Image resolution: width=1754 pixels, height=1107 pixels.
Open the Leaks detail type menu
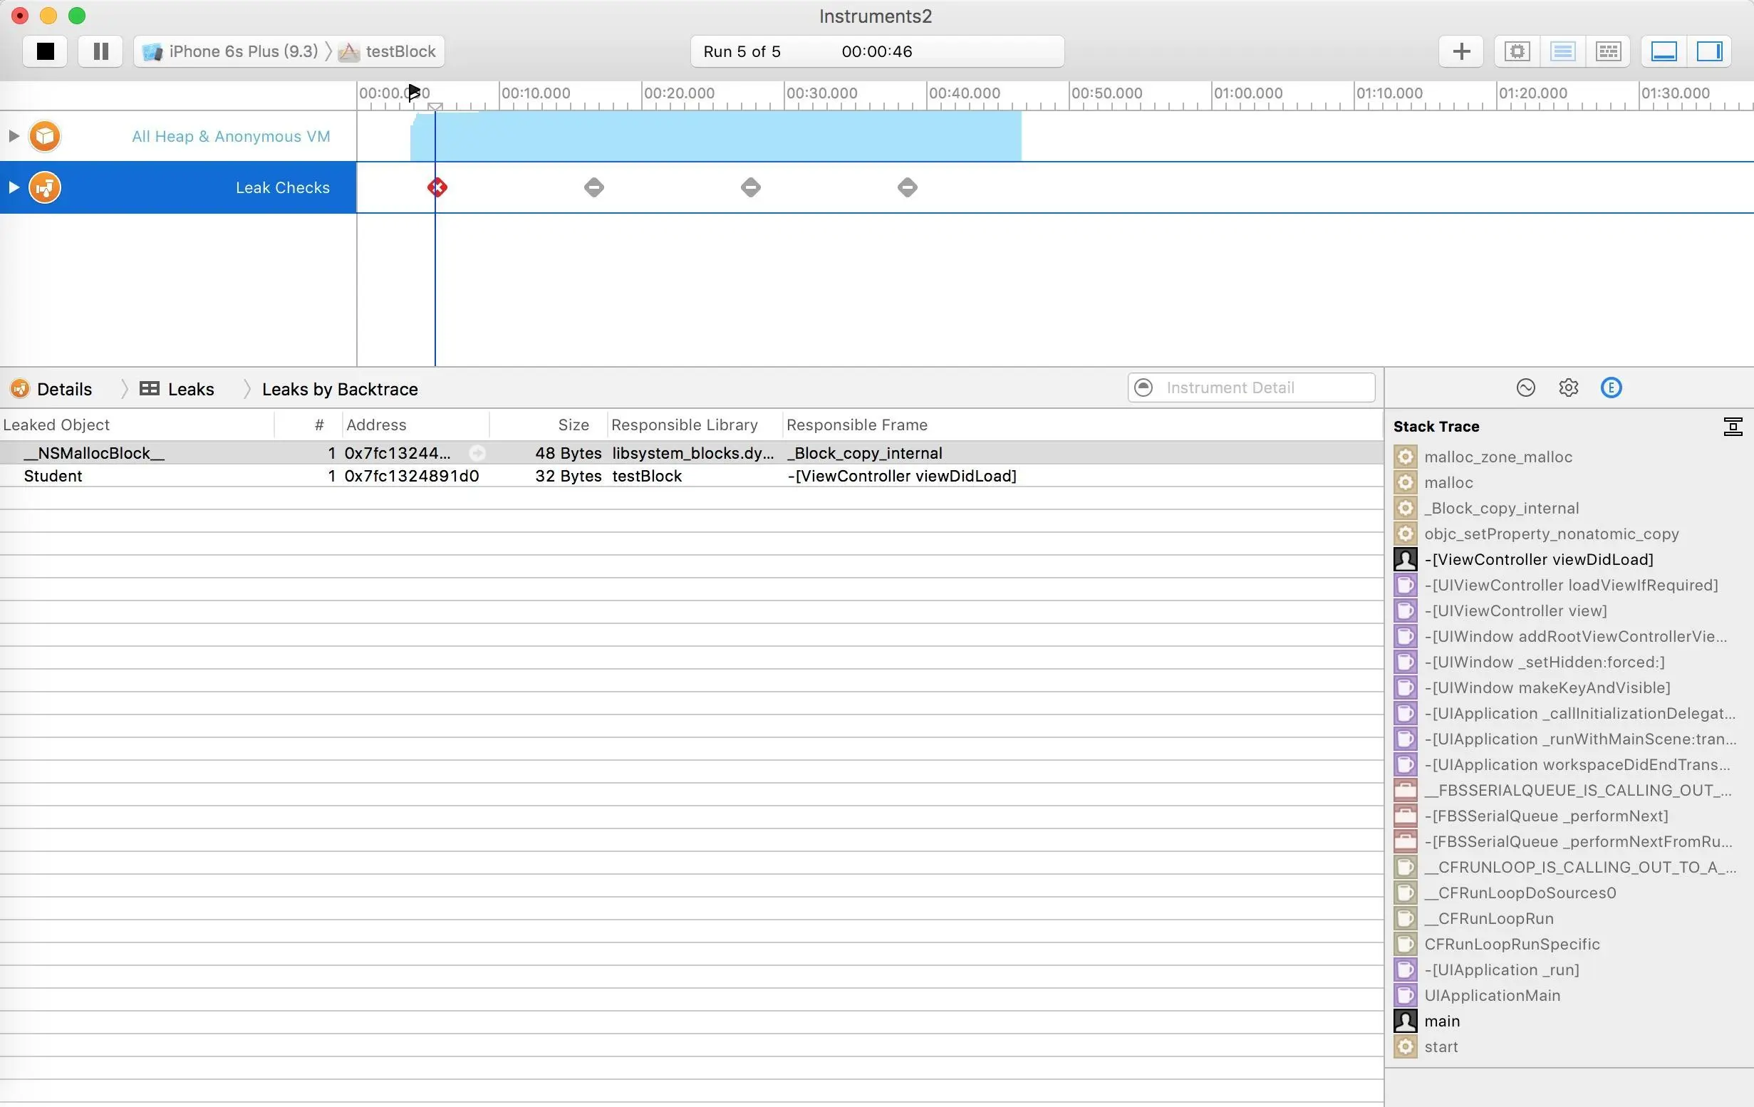pyautogui.click(x=177, y=390)
